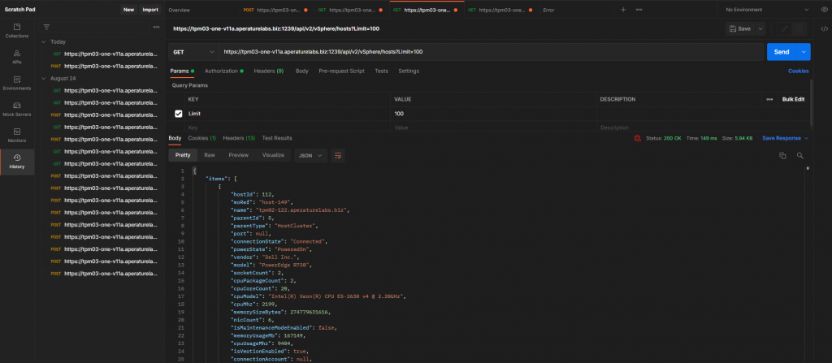Select the Settings request tab
The image size is (832, 363).
click(x=409, y=71)
